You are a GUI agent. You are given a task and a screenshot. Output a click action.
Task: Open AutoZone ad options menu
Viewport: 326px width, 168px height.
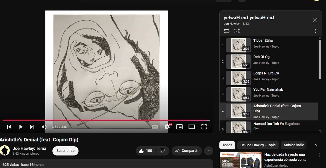pos(319,155)
